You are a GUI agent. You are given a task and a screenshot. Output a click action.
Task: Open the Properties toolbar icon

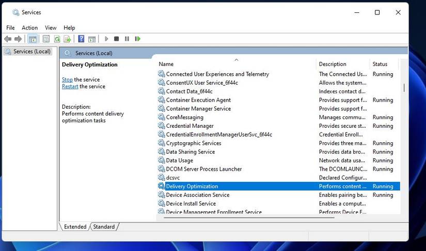[x=46, y=39]
